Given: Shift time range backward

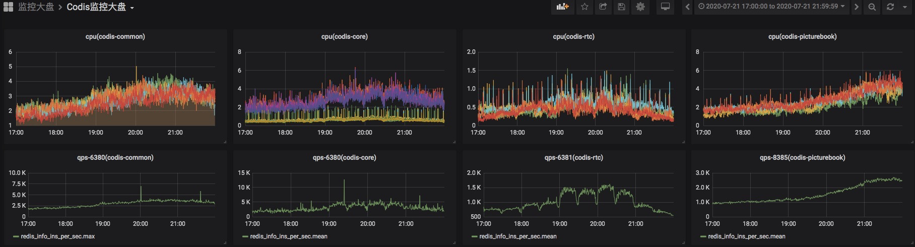Looking at the screenshot, I should click(687, 7).
